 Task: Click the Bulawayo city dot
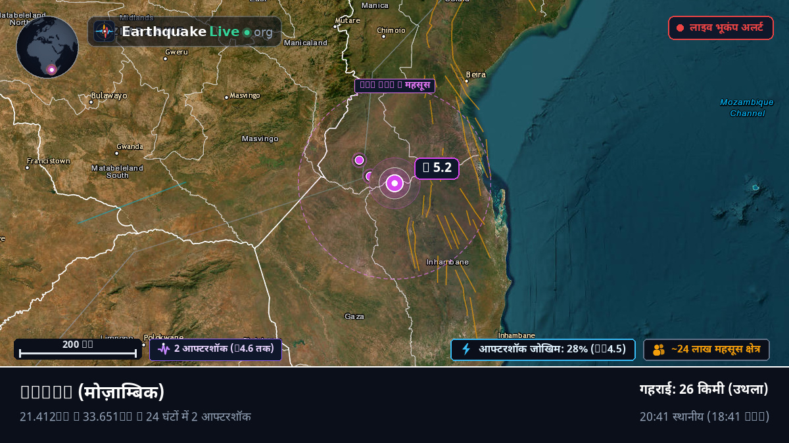(x=91, y=102)
